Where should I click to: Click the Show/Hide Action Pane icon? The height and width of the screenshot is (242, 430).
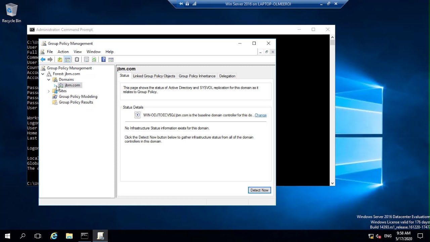(111, 59)
